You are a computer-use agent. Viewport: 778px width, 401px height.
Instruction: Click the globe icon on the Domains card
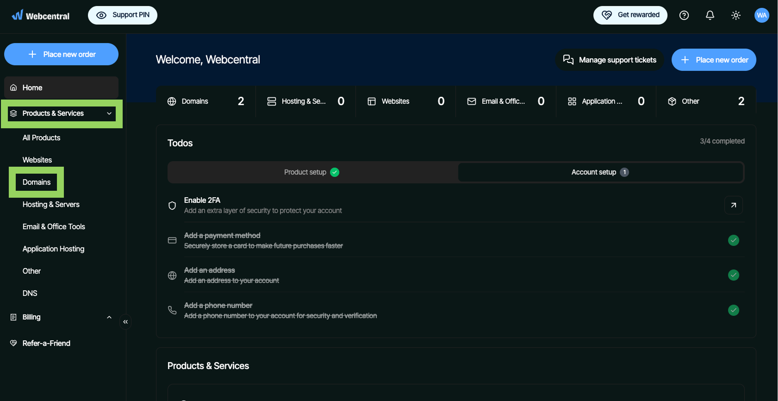tap(172, 102)
